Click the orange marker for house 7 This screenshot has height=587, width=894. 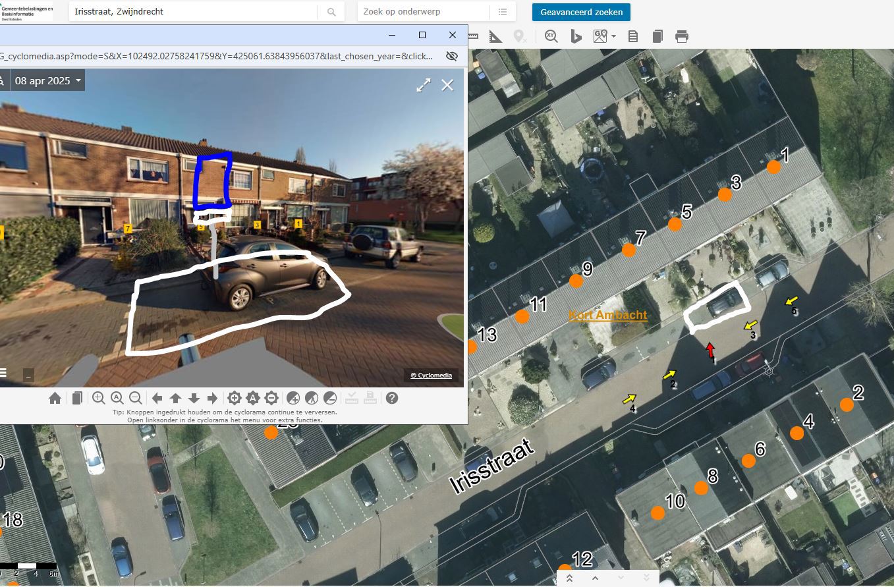(x=629, y=250)
